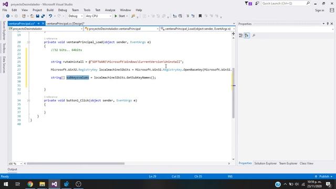Start debugging with the green Start button

coord(120,16)
